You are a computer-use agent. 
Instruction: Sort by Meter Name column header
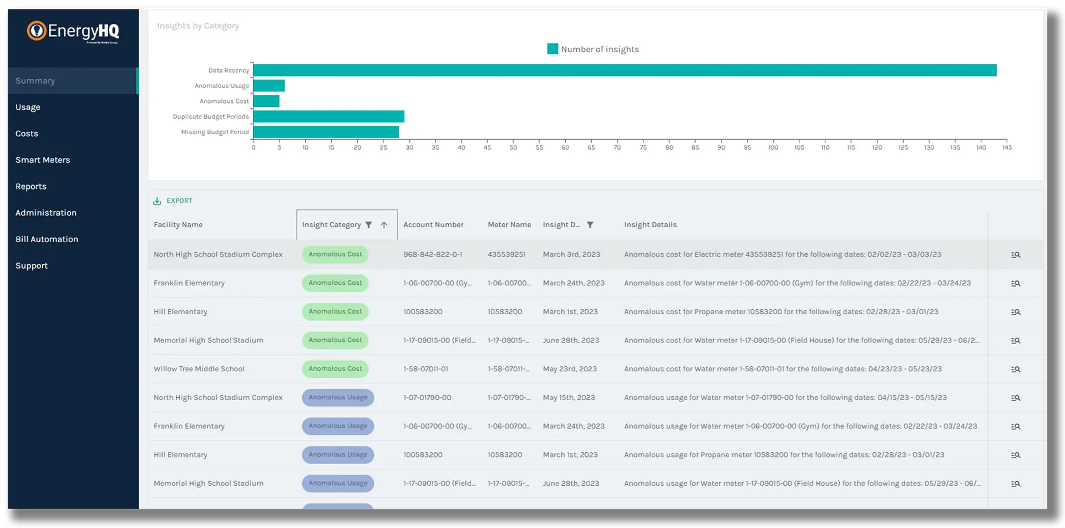(509, 225)
